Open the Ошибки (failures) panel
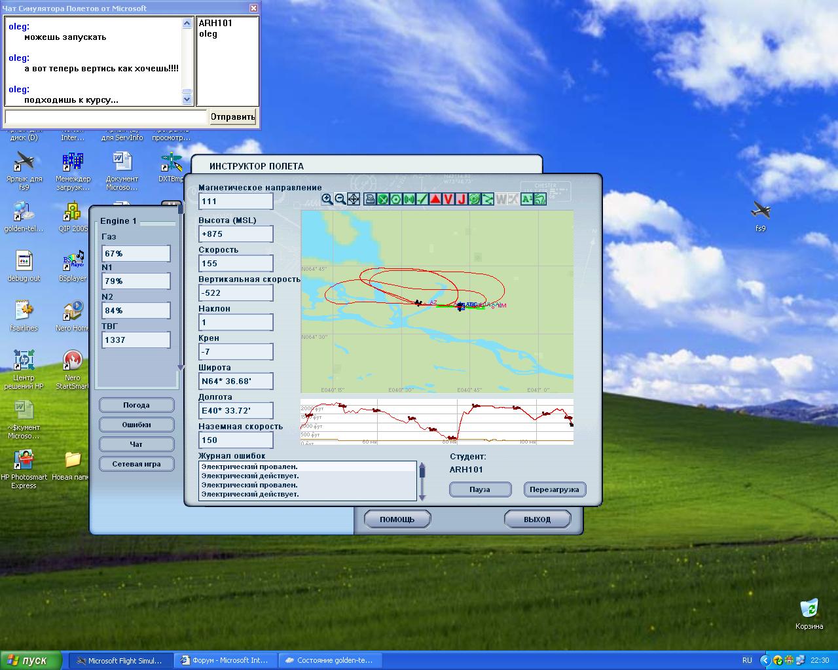 click(136, 425)
